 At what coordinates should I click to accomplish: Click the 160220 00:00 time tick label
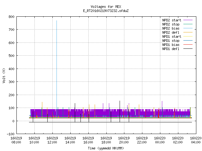tap(160, 140)
